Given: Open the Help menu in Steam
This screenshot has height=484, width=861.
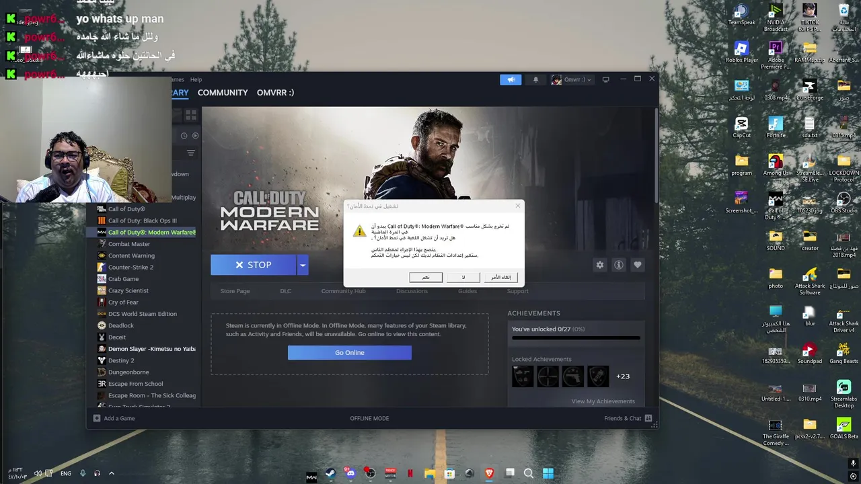Looking at the screenshot, I should pos(196,79).
